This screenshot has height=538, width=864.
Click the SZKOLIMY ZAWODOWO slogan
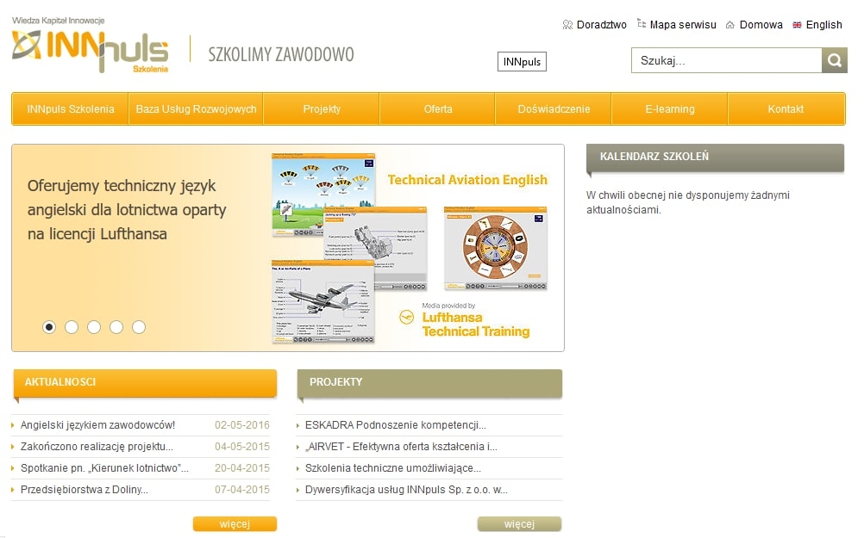pyautogui.click(x=281, y=54)
